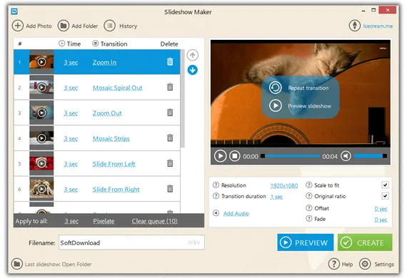The image size is (407, 278).
Task: Open Apply to all Pixelate transition list
Action: click(104, 221)
